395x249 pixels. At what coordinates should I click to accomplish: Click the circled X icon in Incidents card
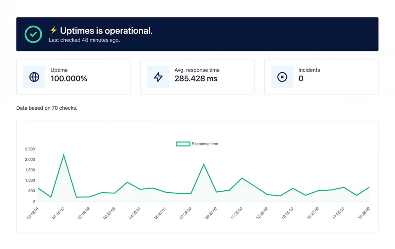(282, 77)
